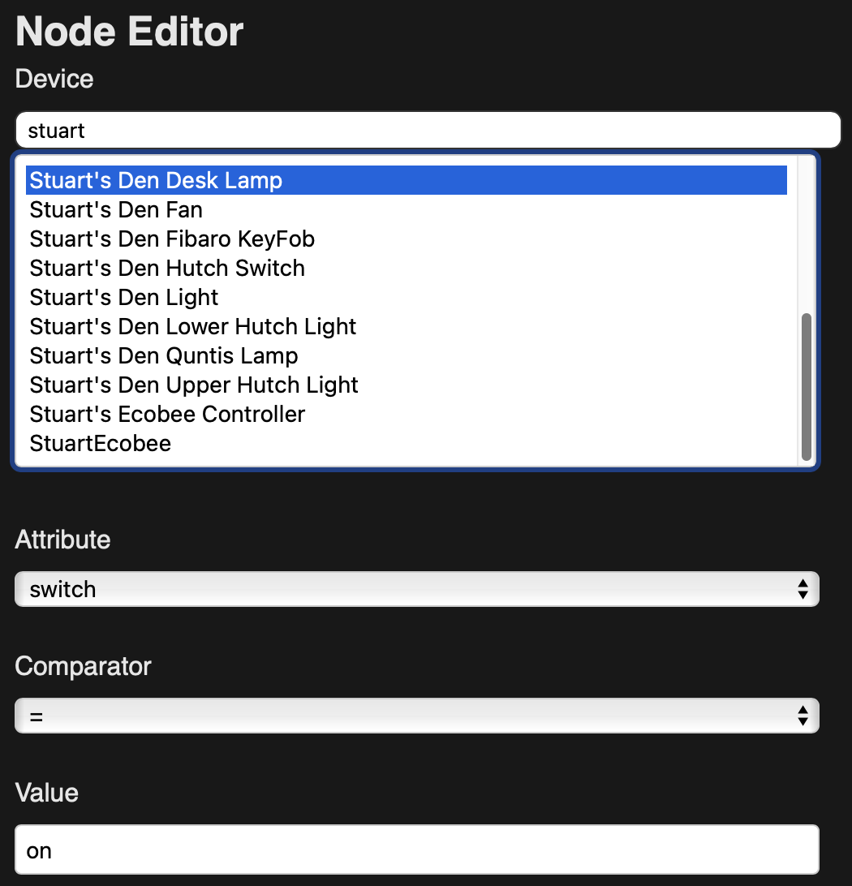Select Stuart's Den Hutch Switch
The width and height of the screenshot is (852, 886).
167,269
